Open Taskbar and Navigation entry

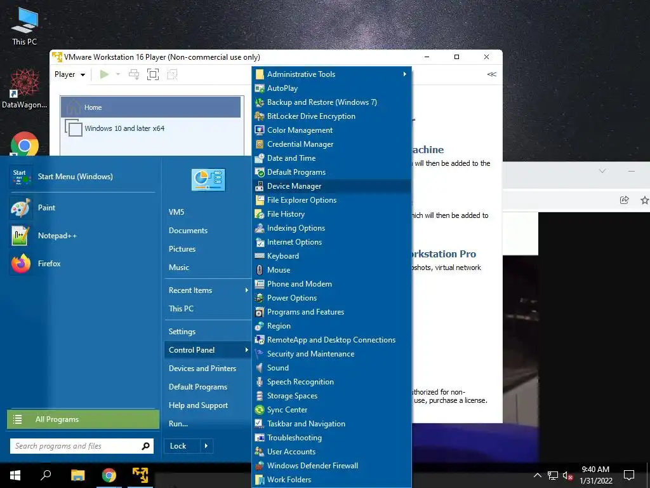point(331,424)
